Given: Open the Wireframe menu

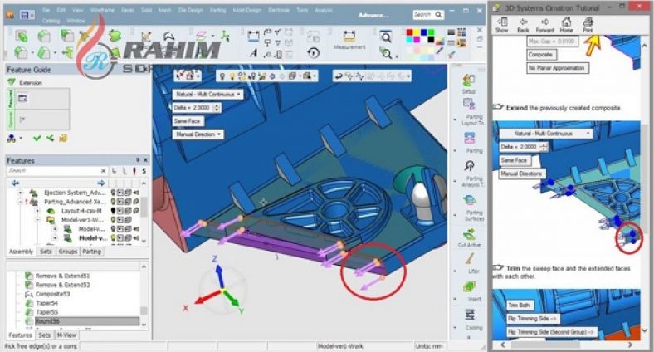Looking at the screenshot, I should coord(102,10).
